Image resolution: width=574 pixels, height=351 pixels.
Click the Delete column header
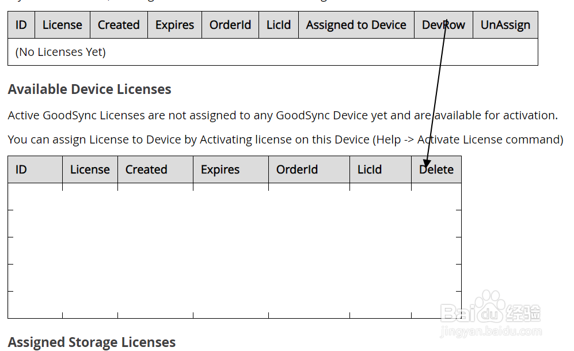pyautogui.click(x=436, y=169)
